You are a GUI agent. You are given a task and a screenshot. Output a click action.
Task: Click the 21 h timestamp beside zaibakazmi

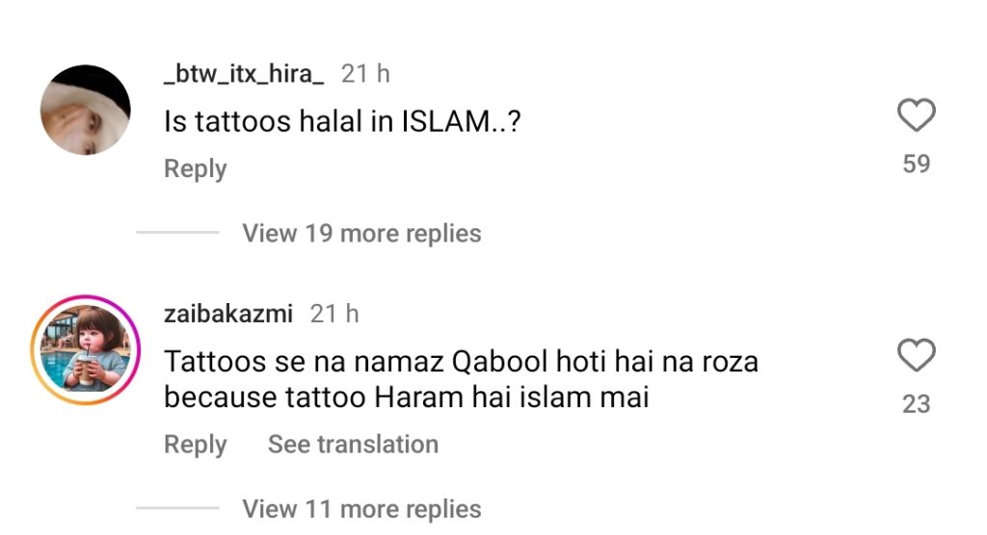[x=334, y=314]
